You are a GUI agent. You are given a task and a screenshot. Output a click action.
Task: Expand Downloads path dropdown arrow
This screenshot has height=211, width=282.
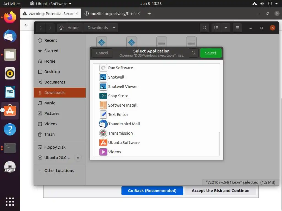[x=114, y=28]
